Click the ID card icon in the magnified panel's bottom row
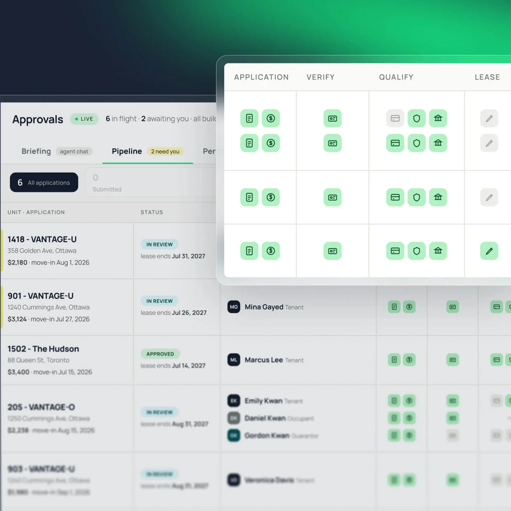This screenshot has width=511, height=511. pos(333,251)
